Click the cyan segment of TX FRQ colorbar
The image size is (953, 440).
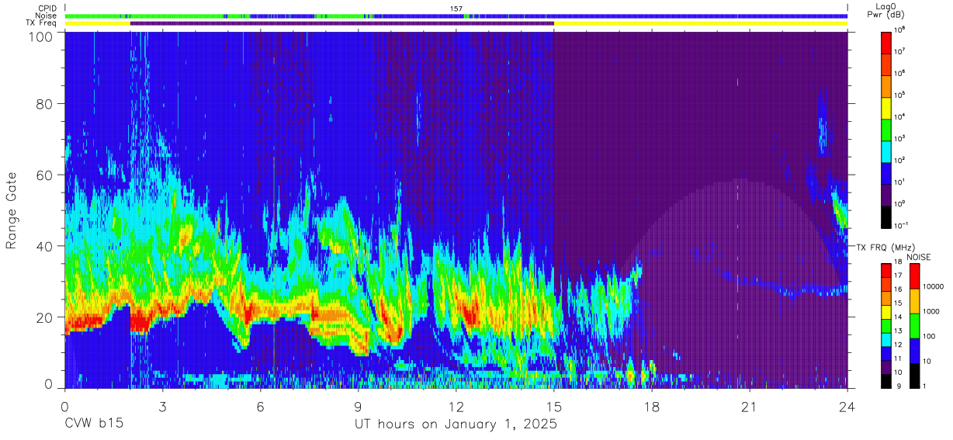(x=886, y=340)
